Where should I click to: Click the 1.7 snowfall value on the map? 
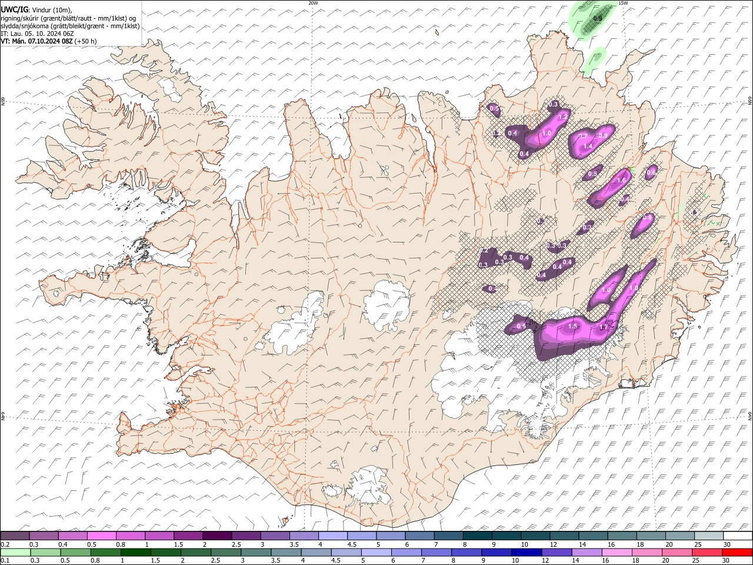(x=603, y=327)
